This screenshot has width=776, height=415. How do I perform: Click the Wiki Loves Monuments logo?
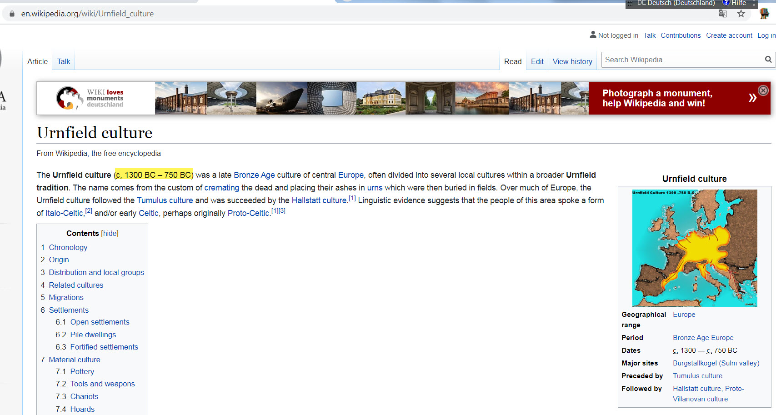click(x=90, y=98)
